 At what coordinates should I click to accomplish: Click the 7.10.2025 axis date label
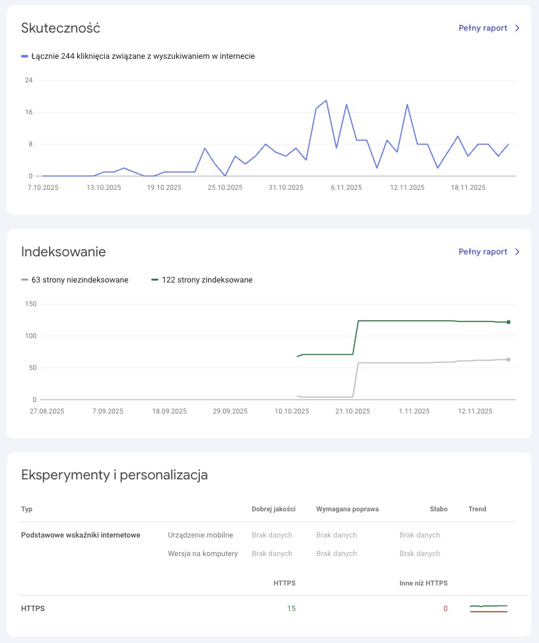(43, 187)
